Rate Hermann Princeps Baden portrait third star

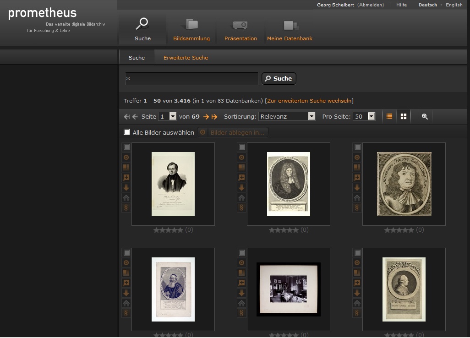(399, 230)
